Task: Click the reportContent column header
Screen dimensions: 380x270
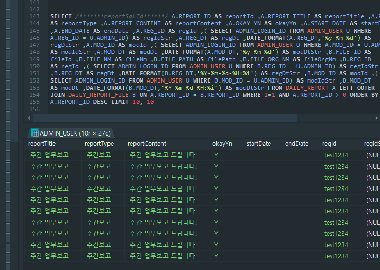Action: (147, 144)
